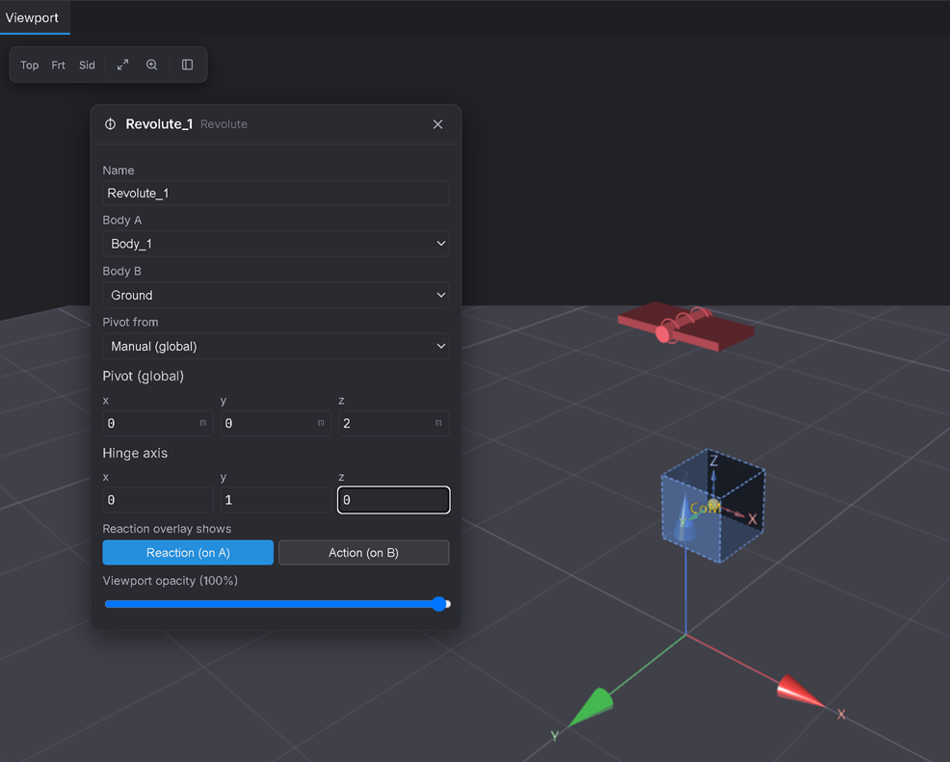
Task: Select Action (on B) overlay option
Action: click(363, 552)
